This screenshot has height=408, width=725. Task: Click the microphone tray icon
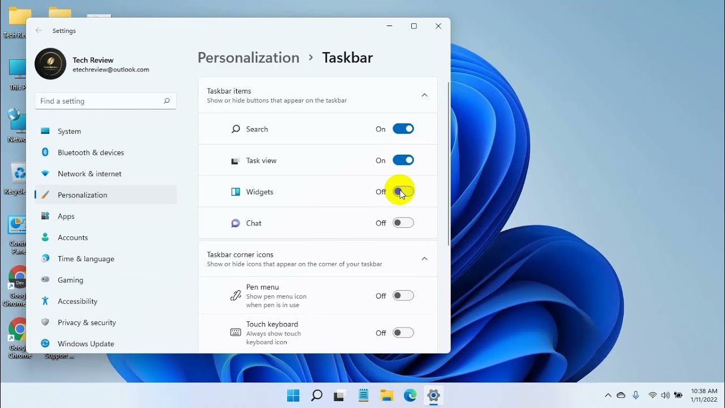(636, 396)
